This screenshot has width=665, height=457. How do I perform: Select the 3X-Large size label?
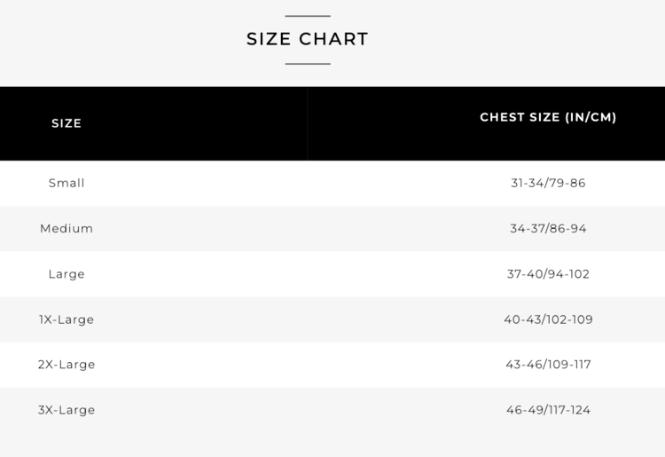click(66, 410)
